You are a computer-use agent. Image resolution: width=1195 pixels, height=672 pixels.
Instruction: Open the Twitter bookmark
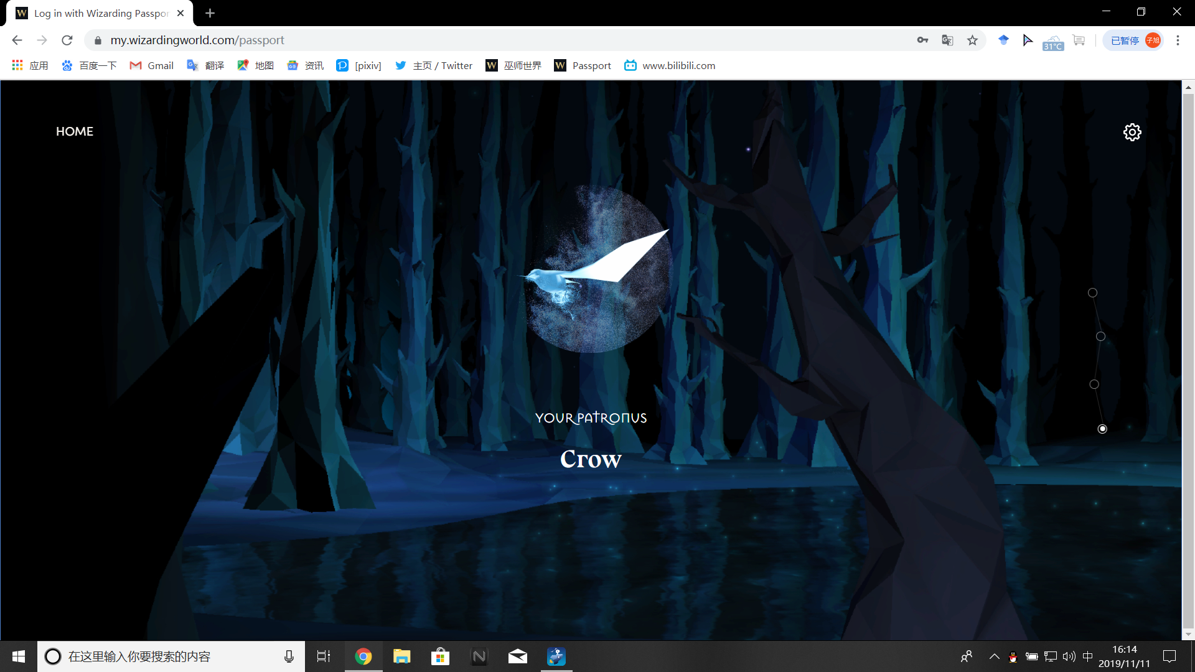coord(434,65)
